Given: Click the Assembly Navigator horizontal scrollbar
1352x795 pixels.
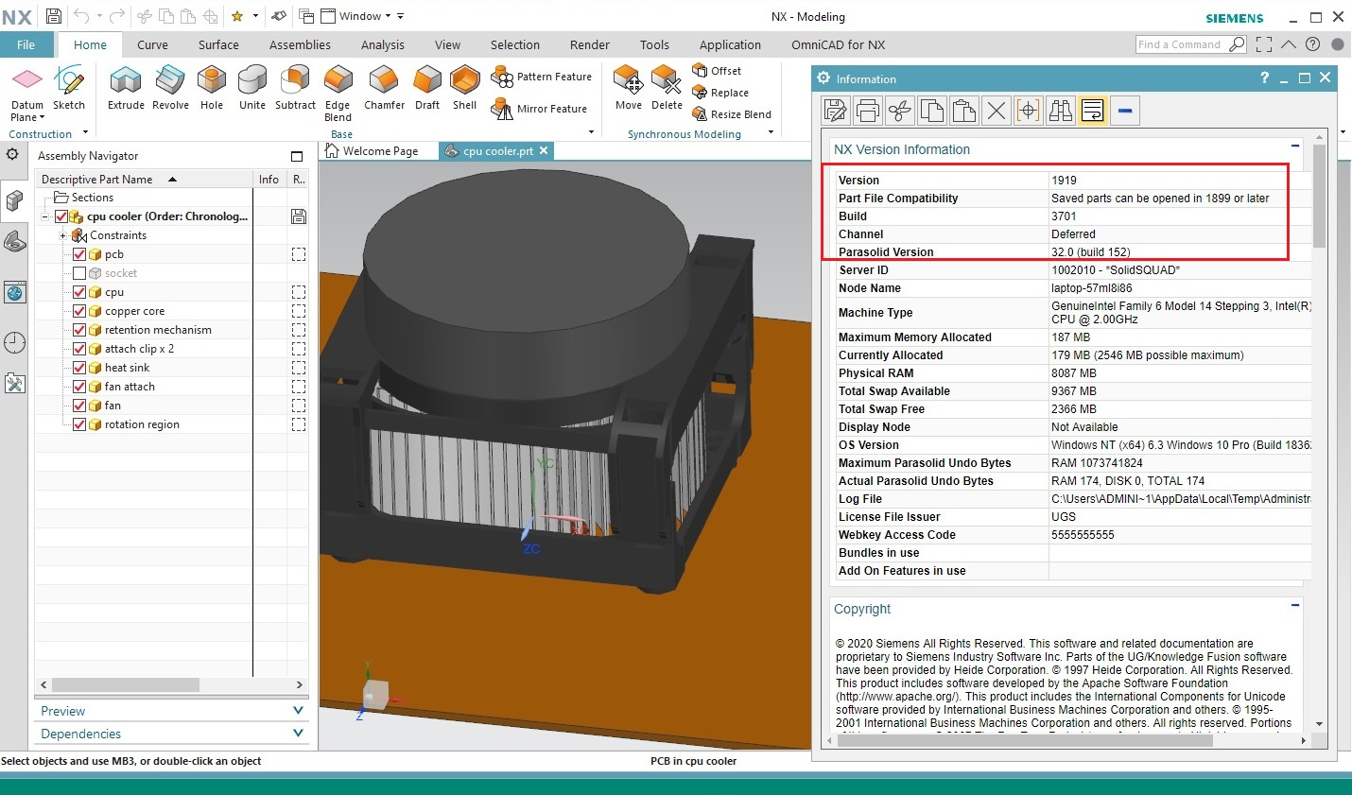Looking at the screenshot, I should [125, 684].
